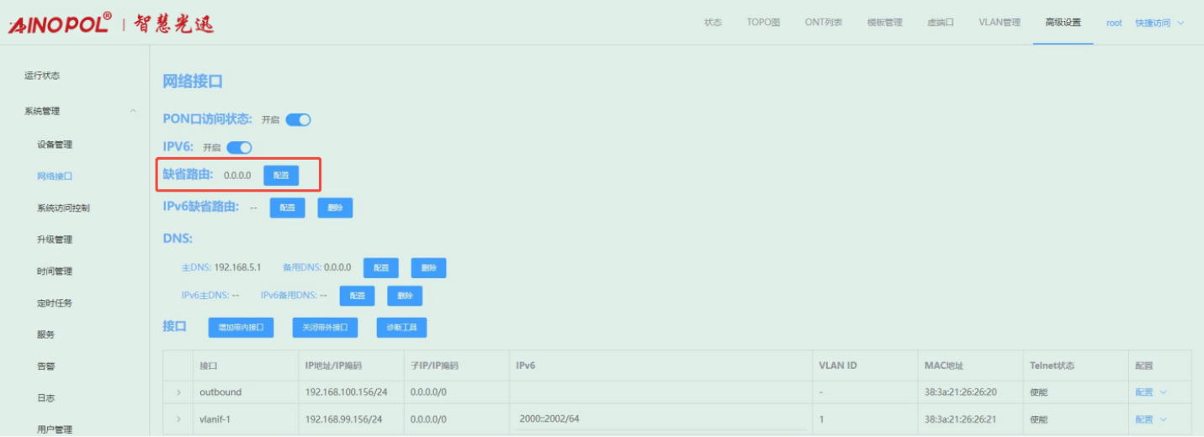Open 系统访问控制 in the sidebar
1204x437 pixels.
point(63,208)
